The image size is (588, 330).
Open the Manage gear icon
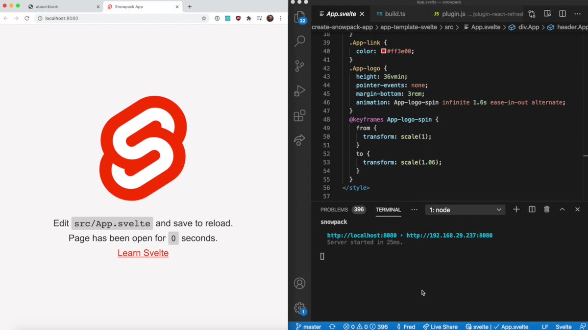pyautogui.click(x=299, y=308)
